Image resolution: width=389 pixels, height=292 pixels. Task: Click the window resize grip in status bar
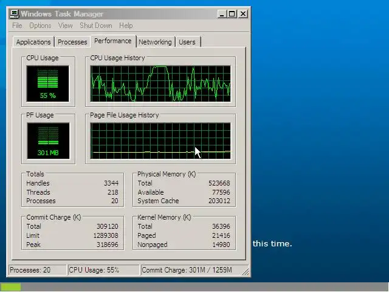coord(246,272)
